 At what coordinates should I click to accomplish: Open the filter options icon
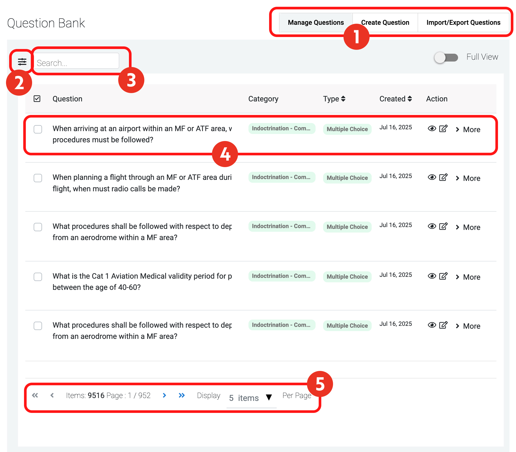(x=22, y=62)
